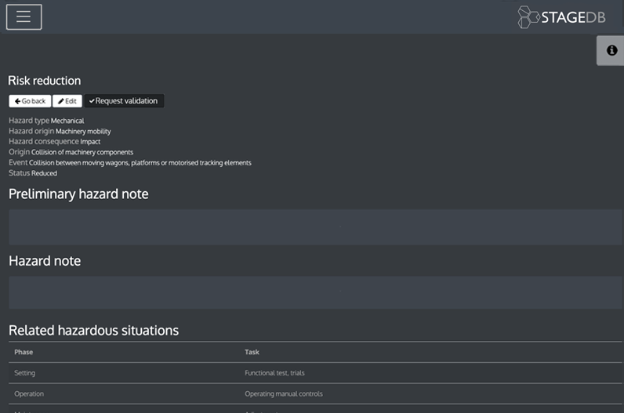Click the Operation phase row
Screen dimensions: 624x413
click(29, 393)
